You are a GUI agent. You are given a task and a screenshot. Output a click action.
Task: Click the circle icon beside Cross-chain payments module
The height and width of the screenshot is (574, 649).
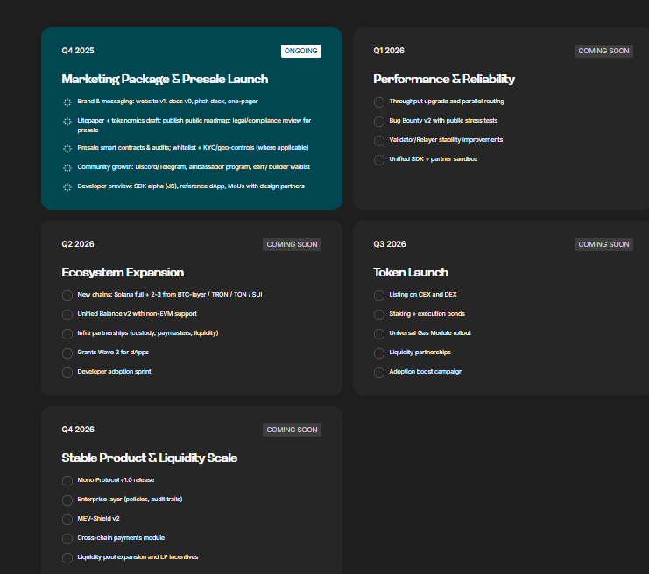click(67, 539)
